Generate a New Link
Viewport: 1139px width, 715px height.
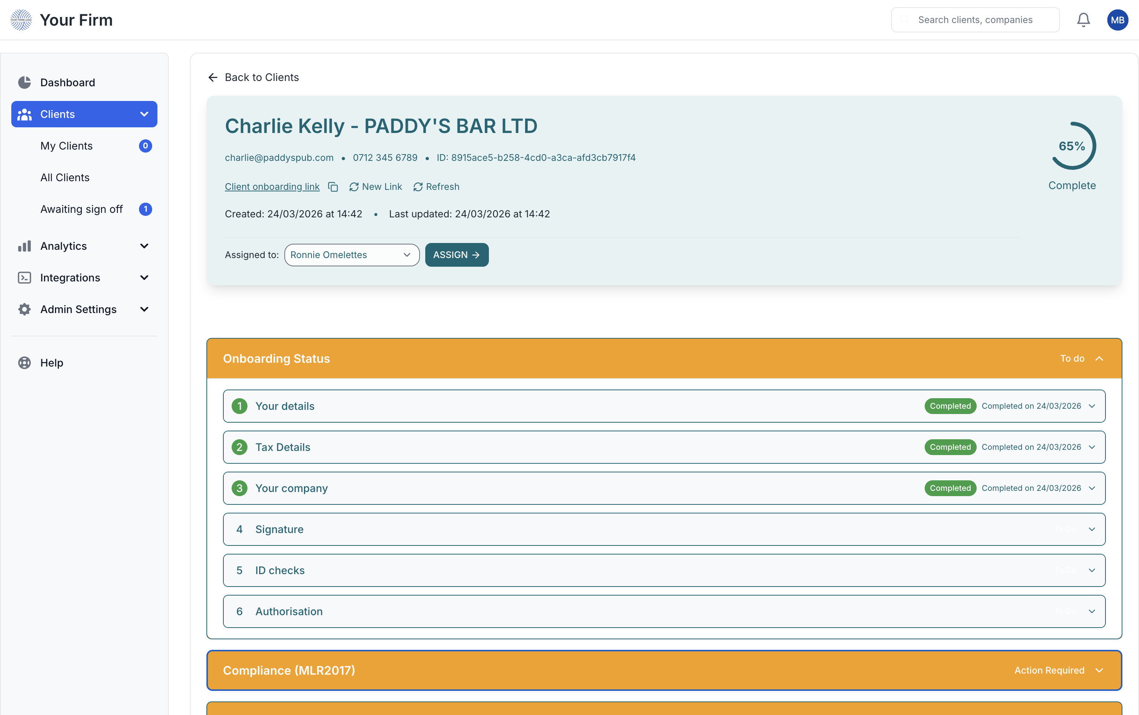(376, 187)
